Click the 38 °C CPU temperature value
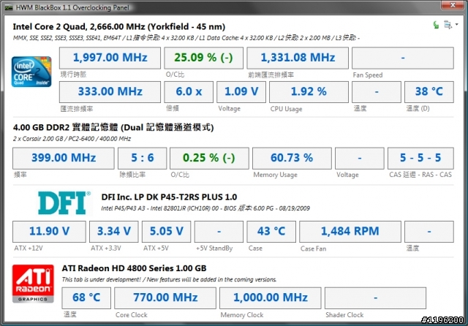The height and width of the screenshot is (326, 468). coord(429,92)
